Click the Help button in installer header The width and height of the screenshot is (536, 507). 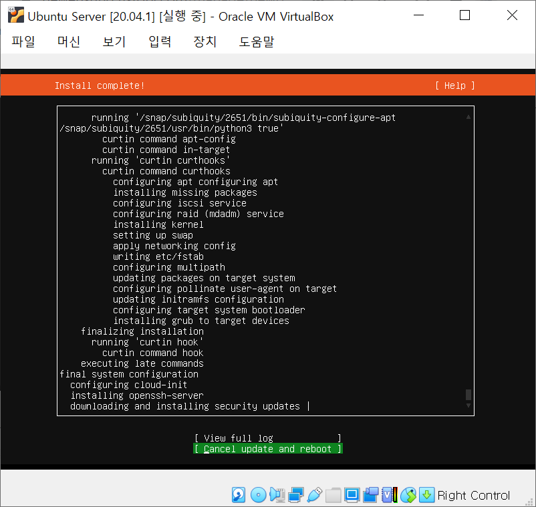[x=455, y=86]
